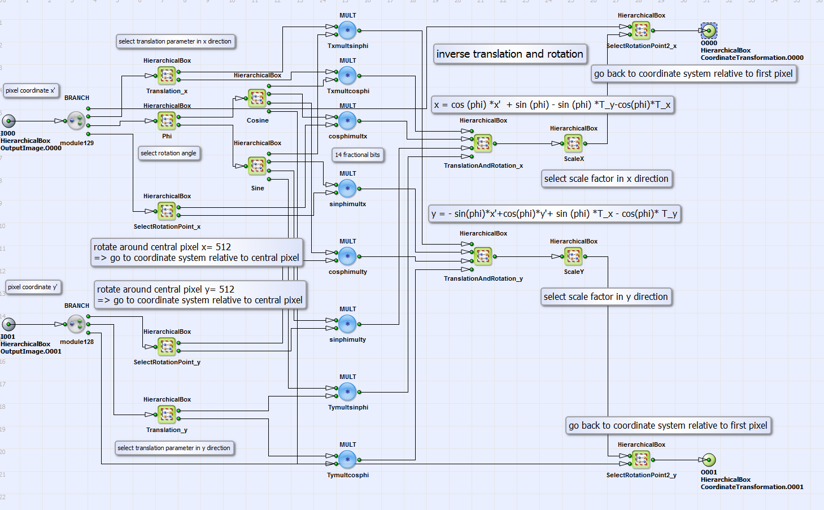Click the Txmultsinphi MULT operator

pyautogui.click(x=347, y=30)
